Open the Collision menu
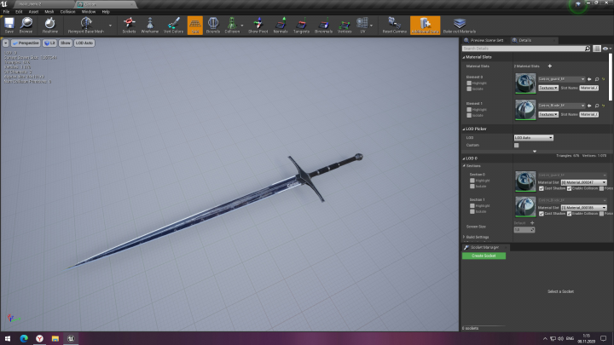 tap(67, 12)
